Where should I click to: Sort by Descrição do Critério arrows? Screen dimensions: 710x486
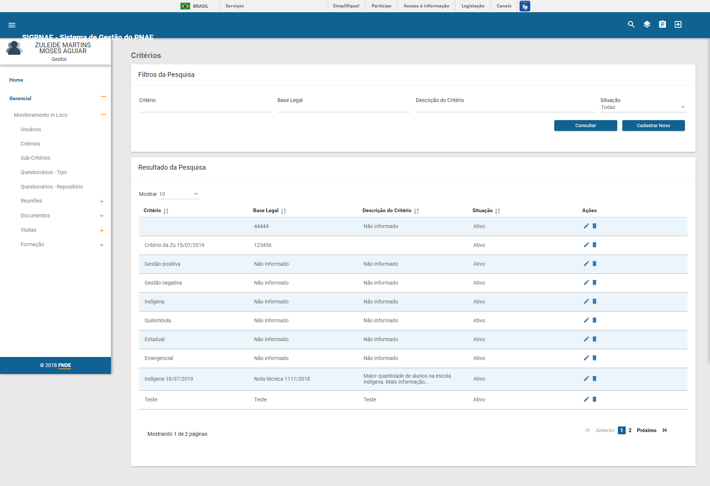(417, 211)
